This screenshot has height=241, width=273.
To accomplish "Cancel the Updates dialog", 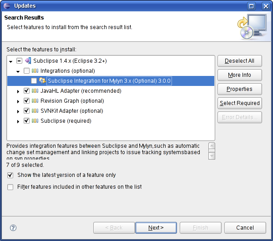I will click(245, 228).
